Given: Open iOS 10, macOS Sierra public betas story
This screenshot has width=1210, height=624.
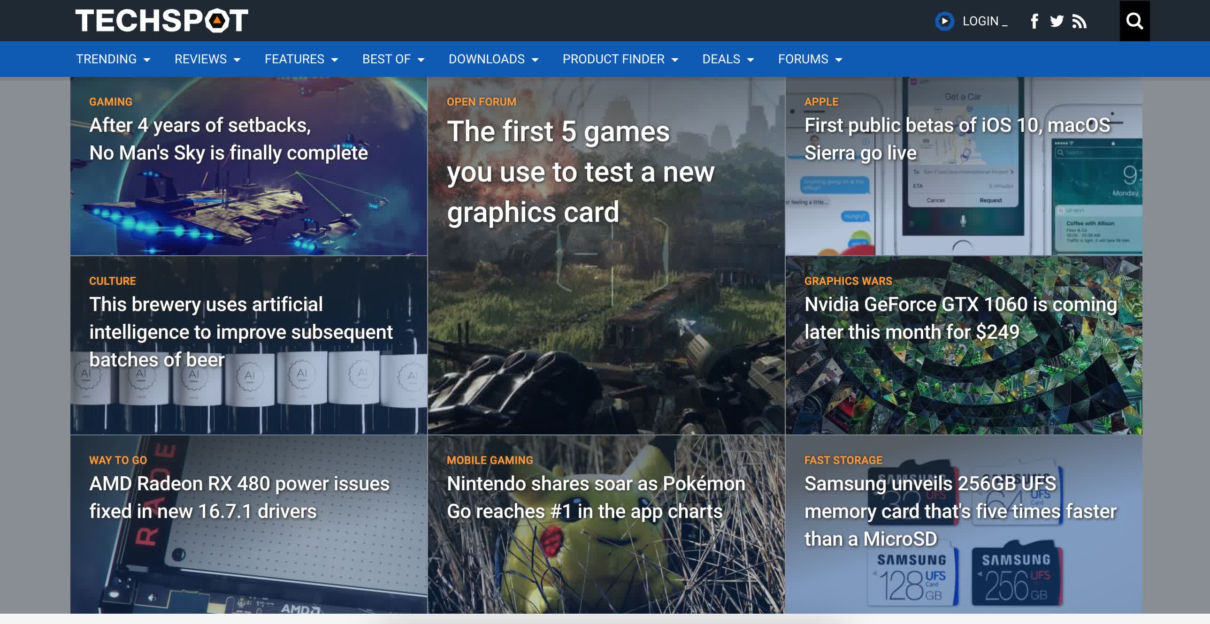Looking at the screenshot, I should click(x=957, y=139).
